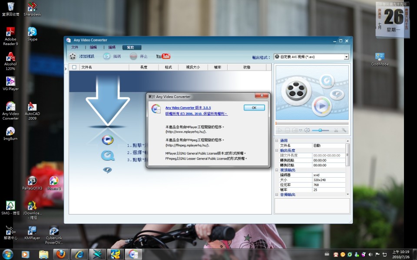Collapse the 視訊輸出 (Video Output) property group
This screenshot has width=417, height=260.
(x=277, y=170)
